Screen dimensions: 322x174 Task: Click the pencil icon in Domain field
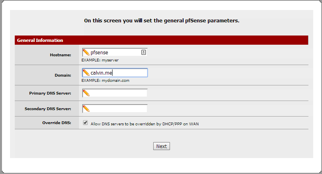click(x=86, y=73)
